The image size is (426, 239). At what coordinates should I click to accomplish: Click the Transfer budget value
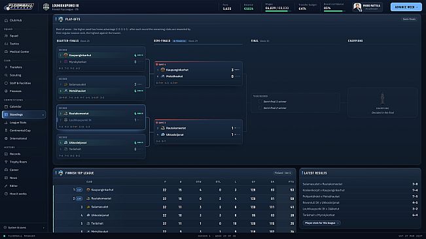pyautogui.click(x=302, y=8)
